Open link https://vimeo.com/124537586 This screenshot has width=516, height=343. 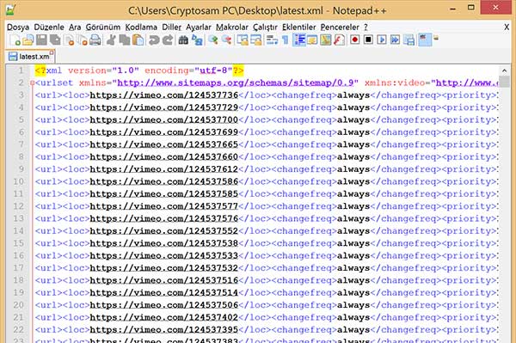(x=164, y=181)
